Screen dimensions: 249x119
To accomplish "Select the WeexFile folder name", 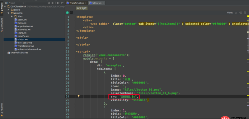I will 18,13.
